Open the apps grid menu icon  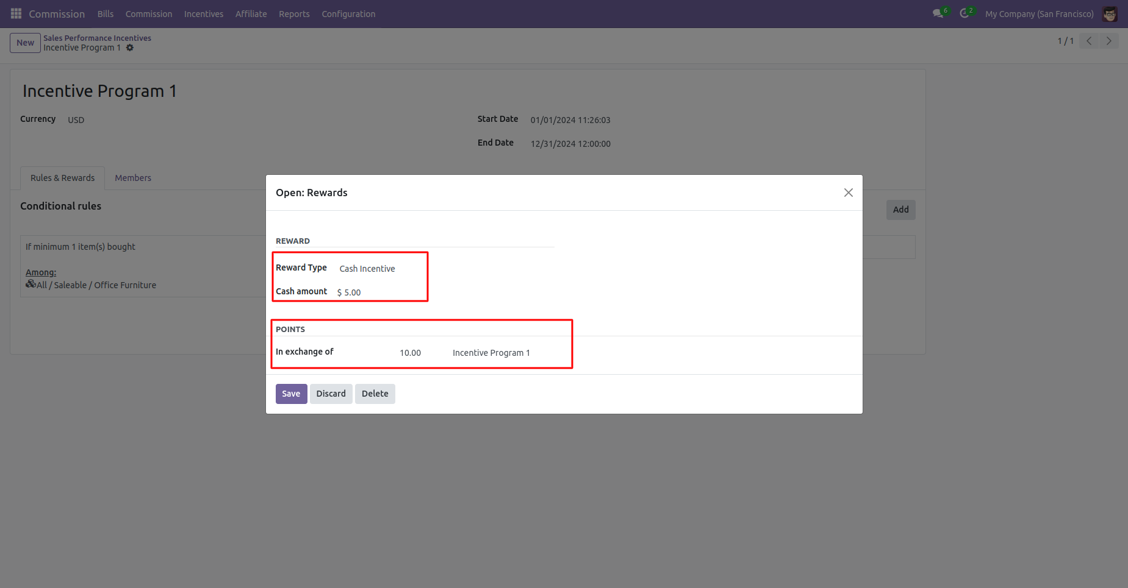click(x=16, y=13)
